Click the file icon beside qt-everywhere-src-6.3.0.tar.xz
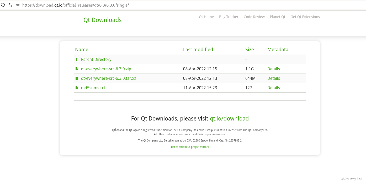This screenshot has height=183, width=366. coord(77,78)
